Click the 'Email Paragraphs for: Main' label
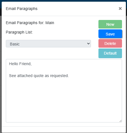127x133 pixels. point(30,23)
